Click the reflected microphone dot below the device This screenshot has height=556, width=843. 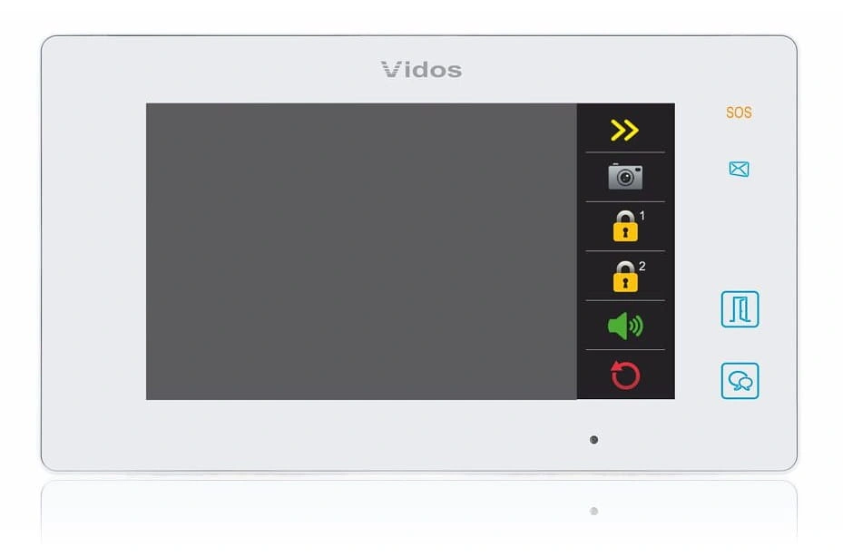pyautogui.click(x=593, y=511)
